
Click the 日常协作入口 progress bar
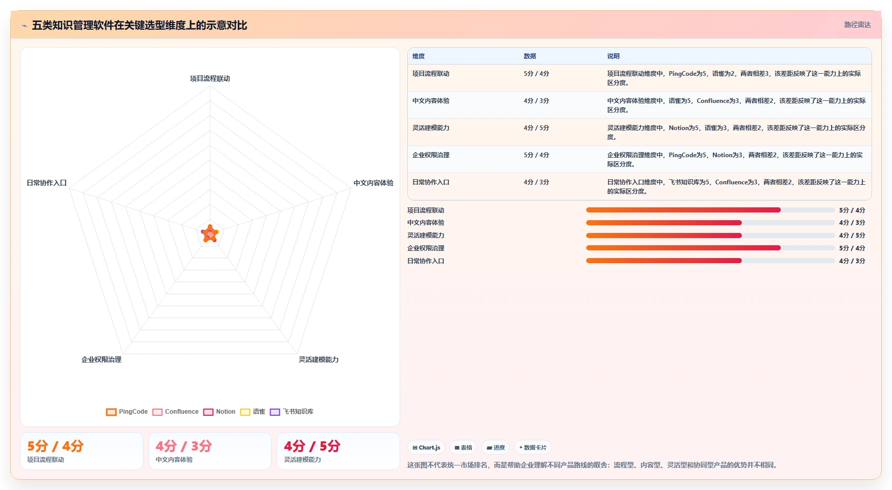710,261
